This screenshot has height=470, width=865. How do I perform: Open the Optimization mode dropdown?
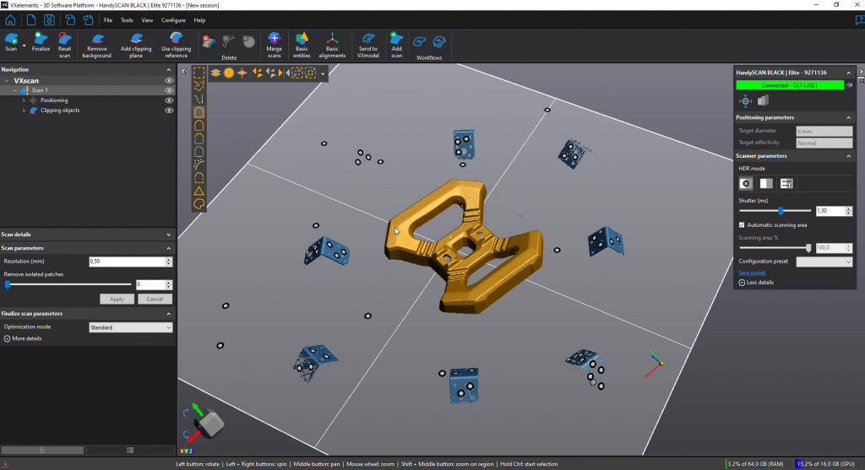click(130, 327)
